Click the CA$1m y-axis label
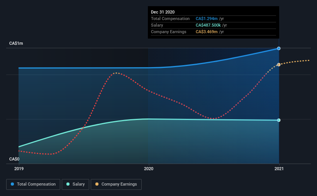Viewport: 317px width, 196px height. [16, 43]
